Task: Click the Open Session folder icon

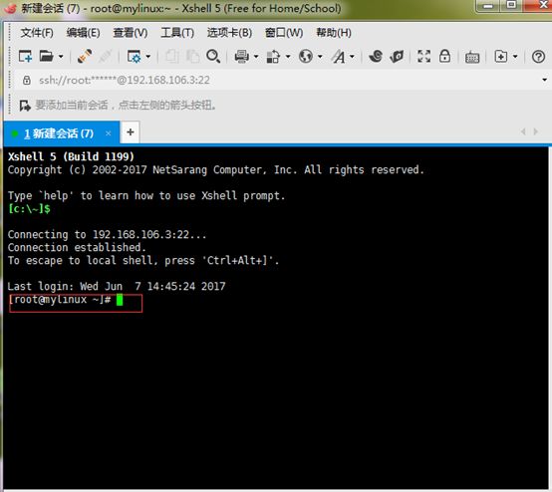Action: [46, 56]
